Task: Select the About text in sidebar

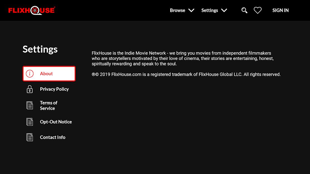Action: (x=46, y=74)
